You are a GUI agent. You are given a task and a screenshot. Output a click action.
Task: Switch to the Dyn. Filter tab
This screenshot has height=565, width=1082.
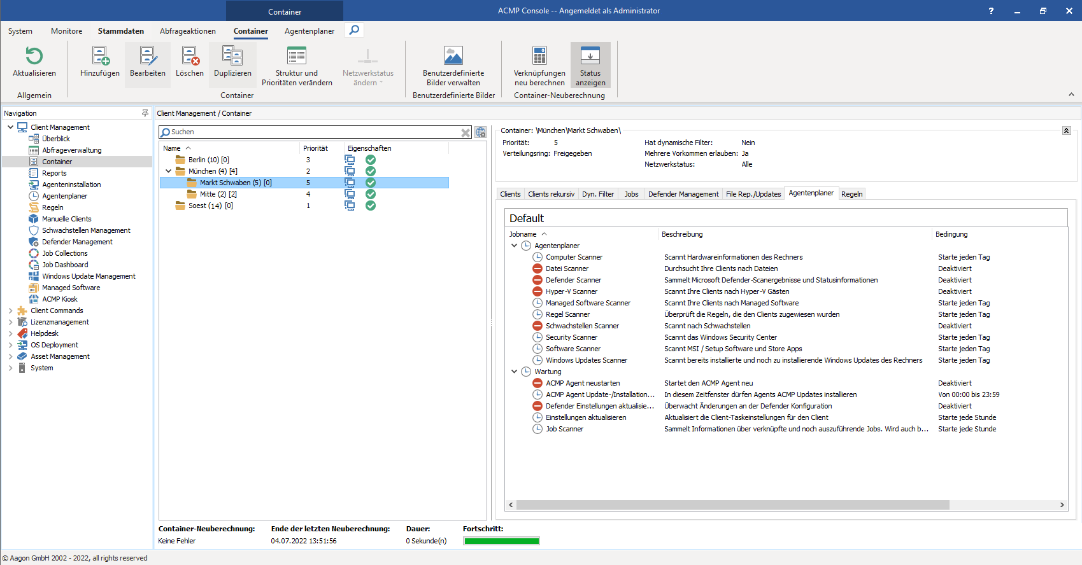click(598, 194)
